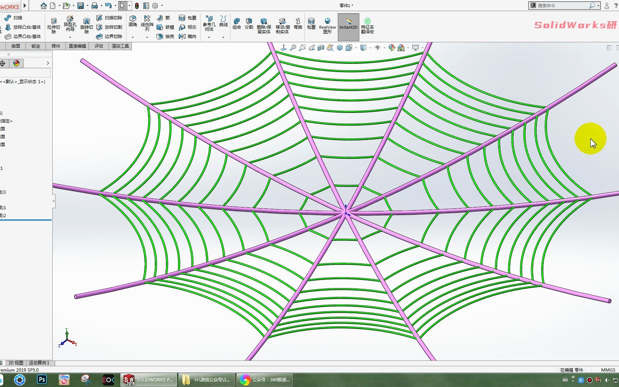
Task: Open the 3D 视图 bottom tab
Action: pos(16,363)
